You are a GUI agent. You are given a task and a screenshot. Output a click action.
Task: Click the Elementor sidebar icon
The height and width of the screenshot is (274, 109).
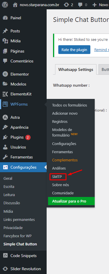6,74
